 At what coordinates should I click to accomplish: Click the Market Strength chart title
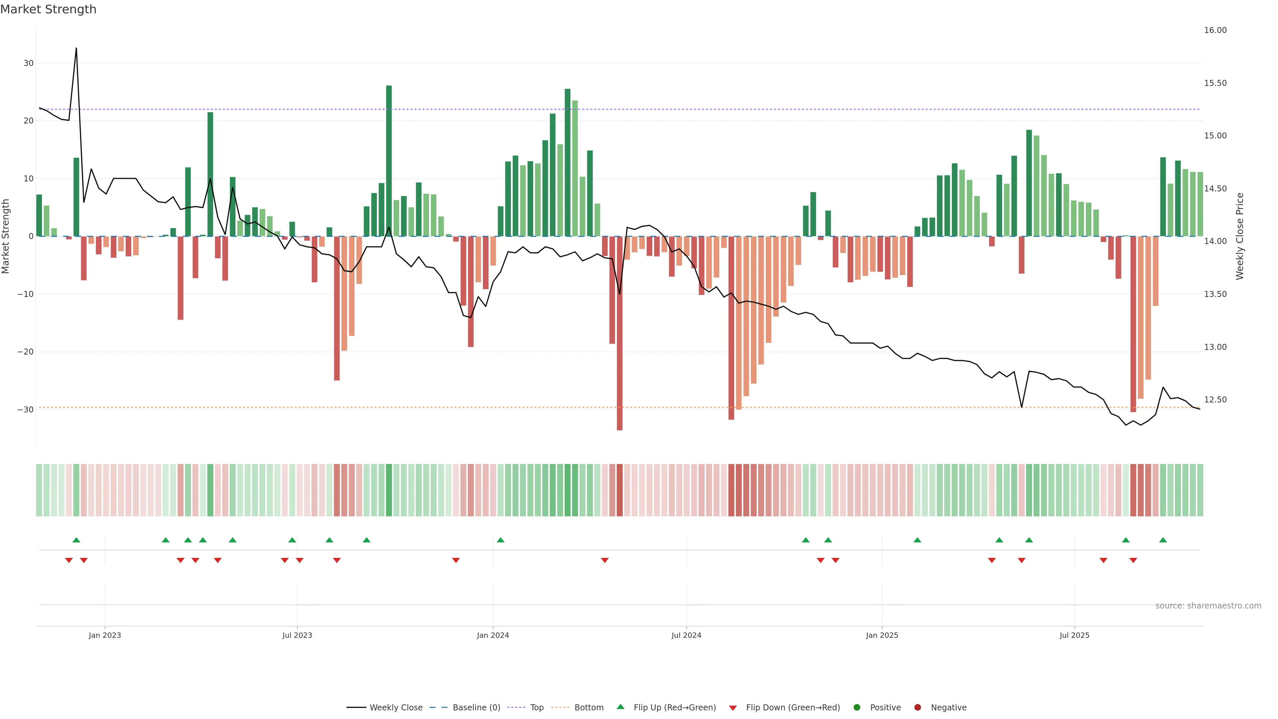pos(48,9)
